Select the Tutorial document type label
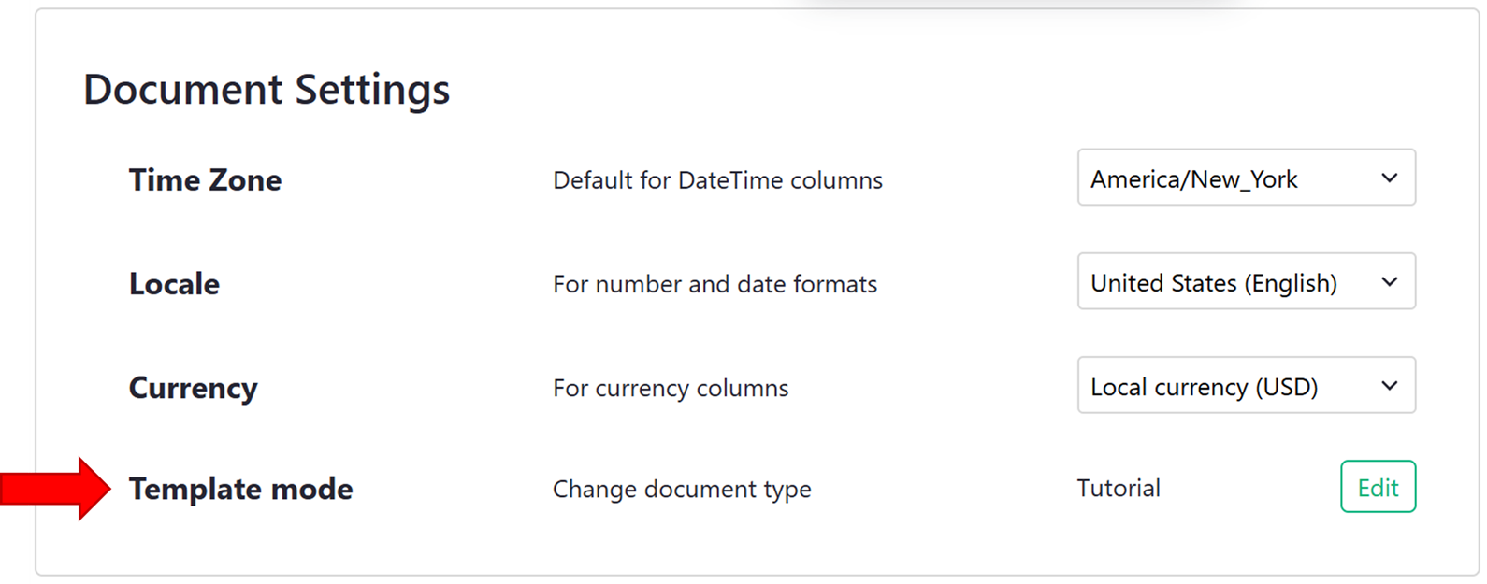Screen dimensions: 1487x584 pyautogui.click(x=1119, y=488)
